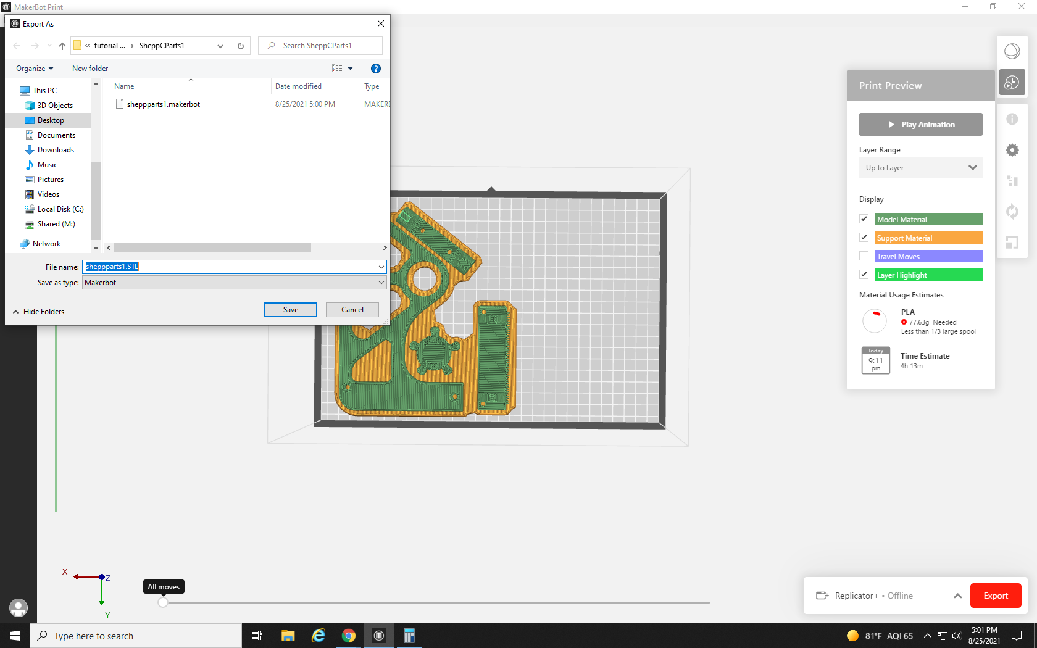This screenshot has height=648, width=1037.
Task: Switch to MakerBot Print taskbar icon
Action: tap(379, 636)
